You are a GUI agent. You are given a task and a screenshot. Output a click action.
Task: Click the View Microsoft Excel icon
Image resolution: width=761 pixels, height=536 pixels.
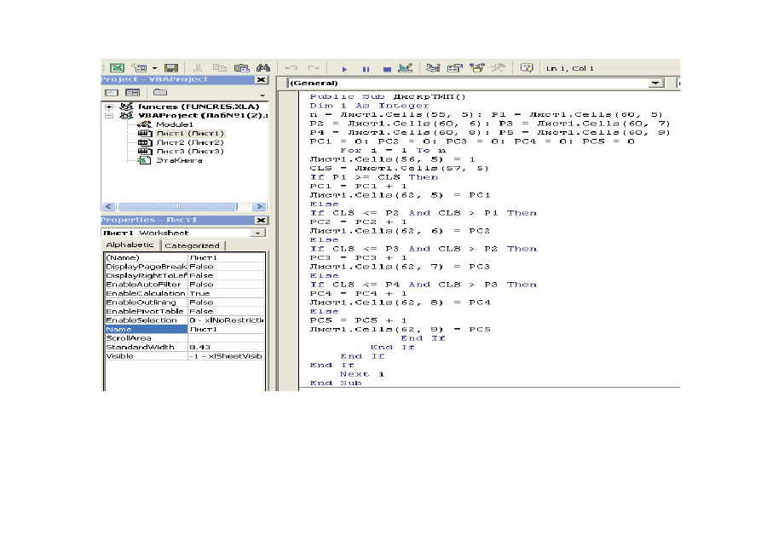click(x=117, y=68)
